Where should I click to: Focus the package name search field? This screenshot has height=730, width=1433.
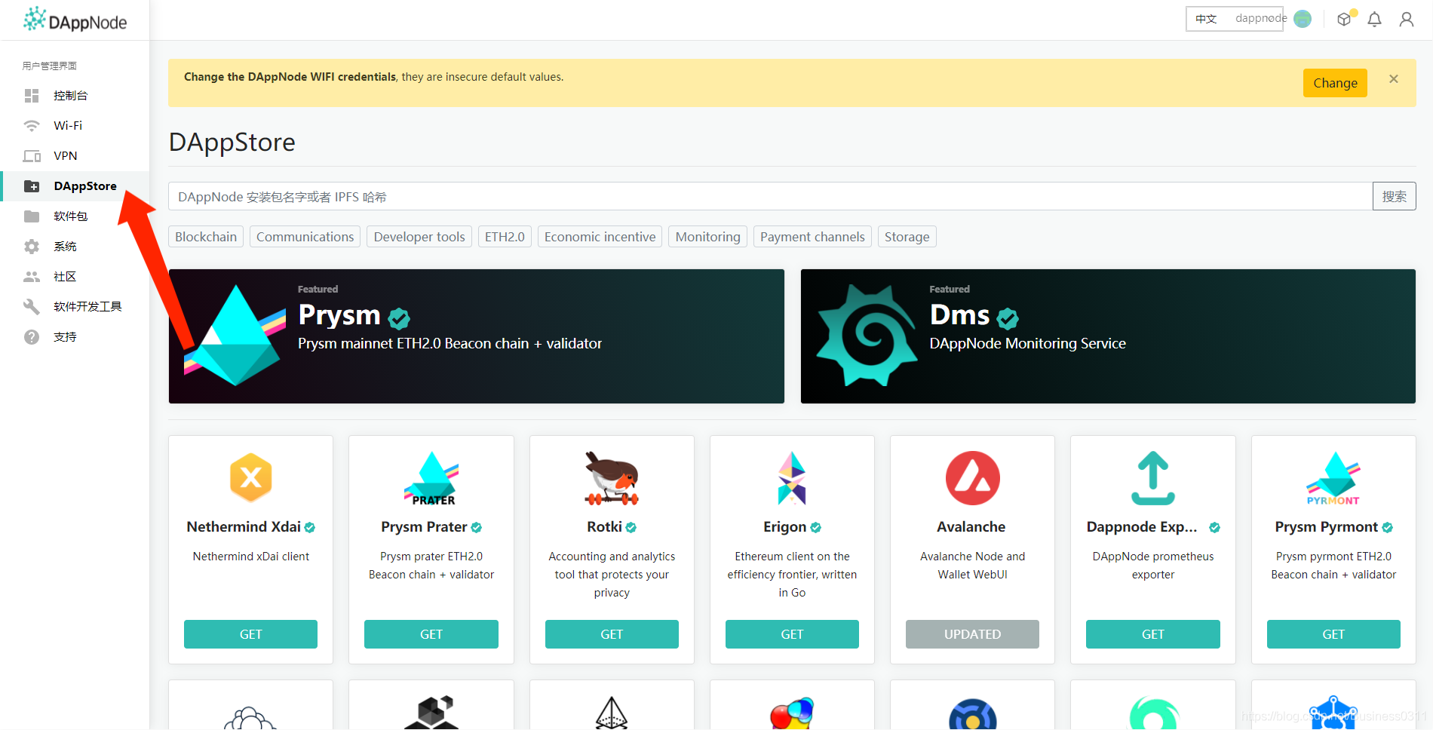click(x=770, y=196)
